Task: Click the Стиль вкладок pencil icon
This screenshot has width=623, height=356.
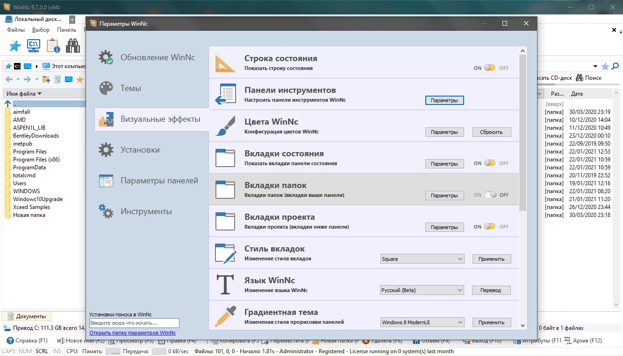Action: point(225,252)
